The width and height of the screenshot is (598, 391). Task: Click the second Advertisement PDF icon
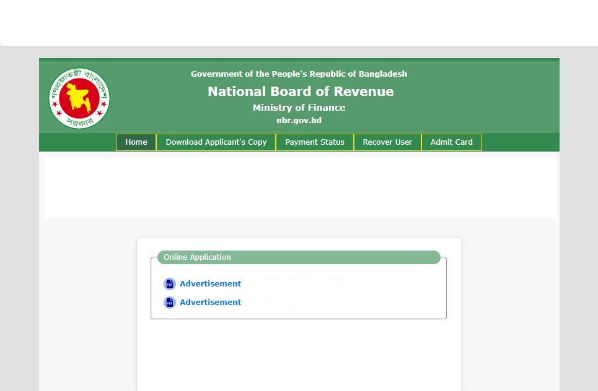click(x=170, y=303)
